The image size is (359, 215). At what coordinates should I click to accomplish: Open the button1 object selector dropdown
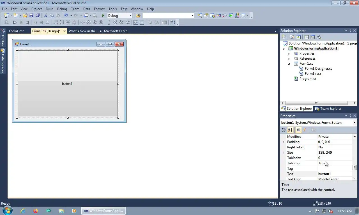(355, 123)
